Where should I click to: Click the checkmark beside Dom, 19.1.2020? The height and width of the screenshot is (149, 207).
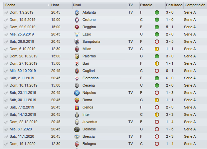click(6, 144)
